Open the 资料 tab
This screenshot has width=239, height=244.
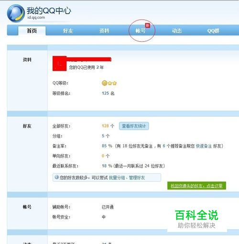104,31
